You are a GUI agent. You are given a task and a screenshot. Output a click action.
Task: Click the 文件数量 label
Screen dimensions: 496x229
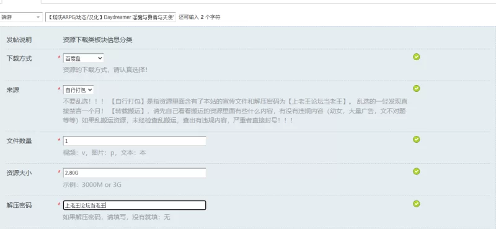click(19, 141)
